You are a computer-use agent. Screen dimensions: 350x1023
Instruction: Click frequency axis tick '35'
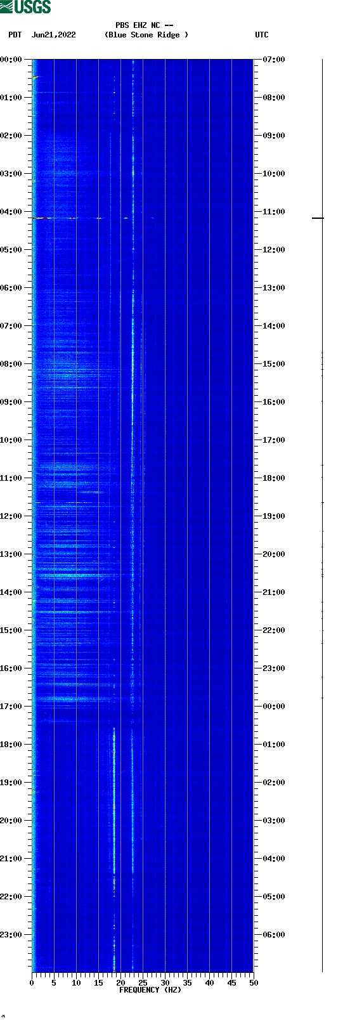click(187, 983)
